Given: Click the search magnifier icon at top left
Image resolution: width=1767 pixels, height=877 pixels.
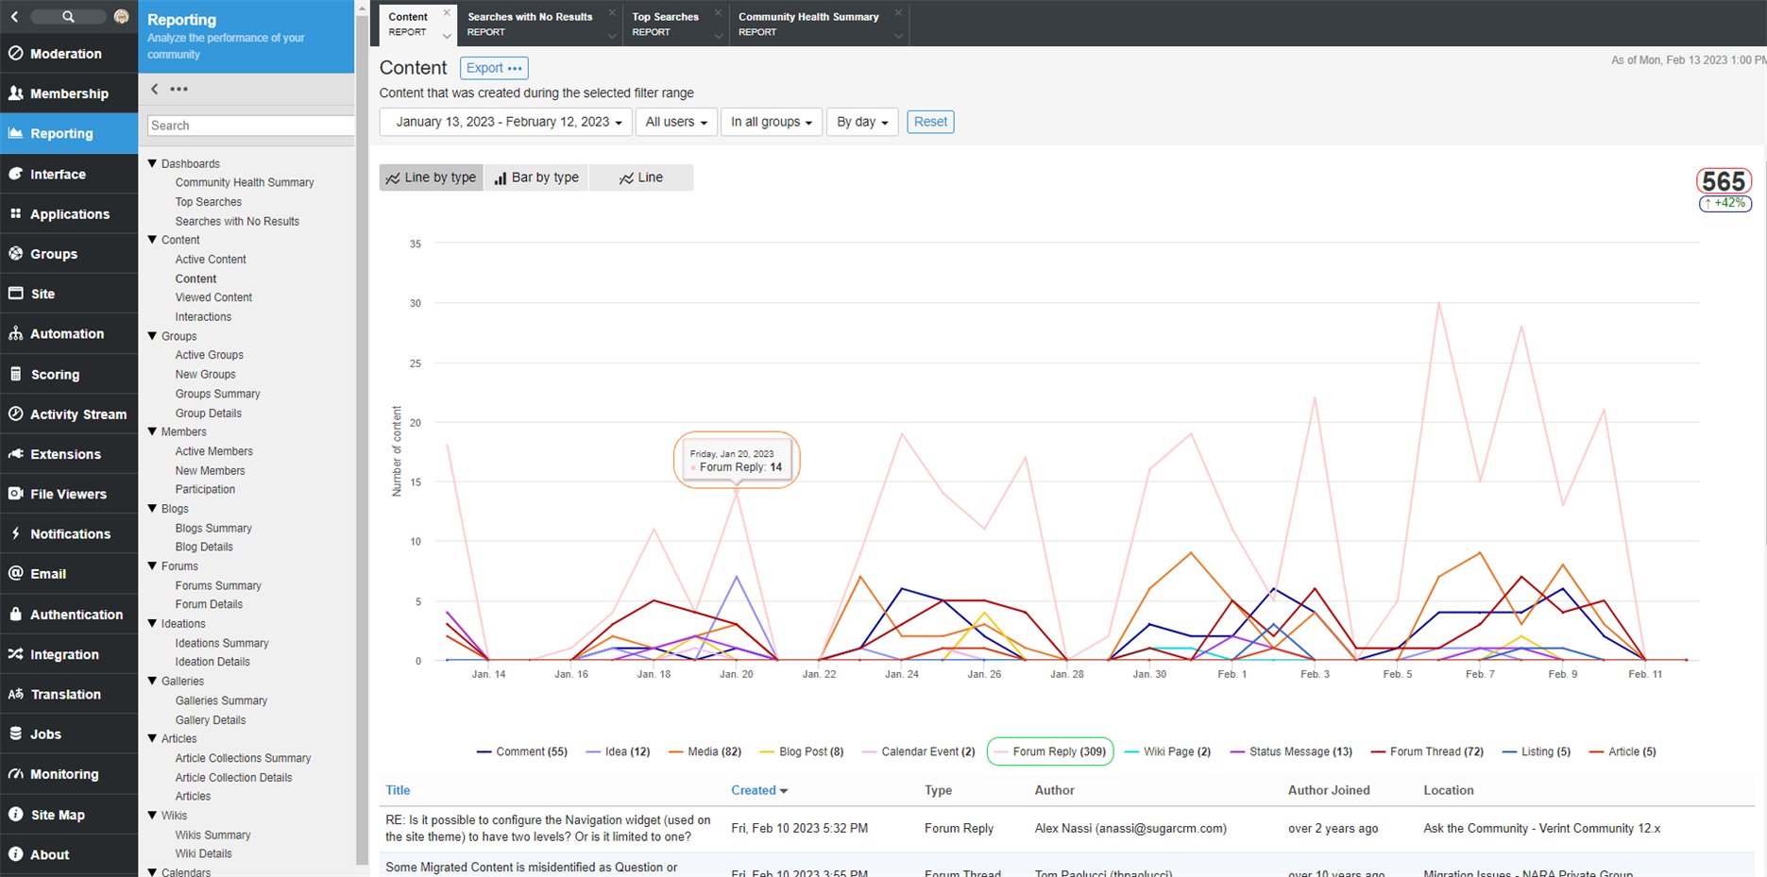Looking at the screenshot, I should pos(68,17).
